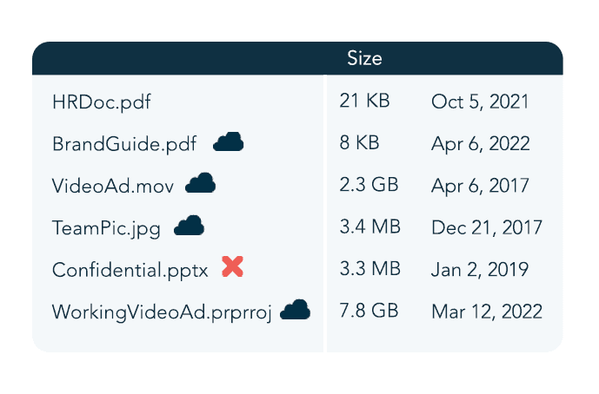Screen dimensions: 599x394
Task: Click the 21 KB size value
Action: click(365, 101)
